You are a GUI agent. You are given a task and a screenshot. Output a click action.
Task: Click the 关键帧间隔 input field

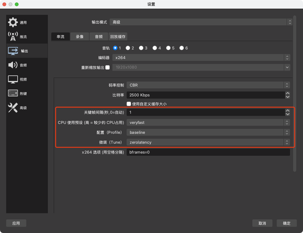(206, 112)
